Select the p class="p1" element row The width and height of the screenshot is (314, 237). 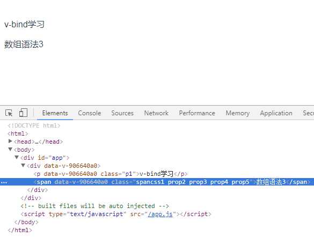[111, 174]
